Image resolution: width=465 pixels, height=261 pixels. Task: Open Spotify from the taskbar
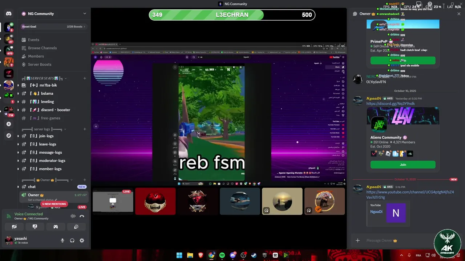click(x=222, y=255)
